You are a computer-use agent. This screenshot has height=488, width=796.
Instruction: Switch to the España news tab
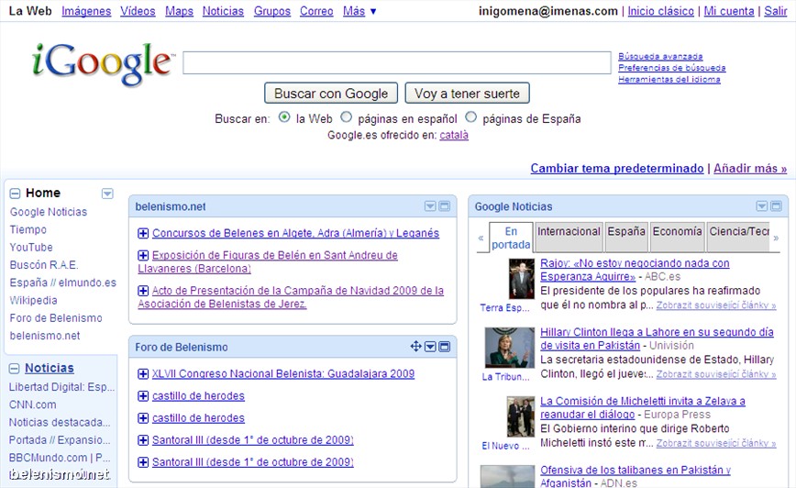tap(626, 237)
